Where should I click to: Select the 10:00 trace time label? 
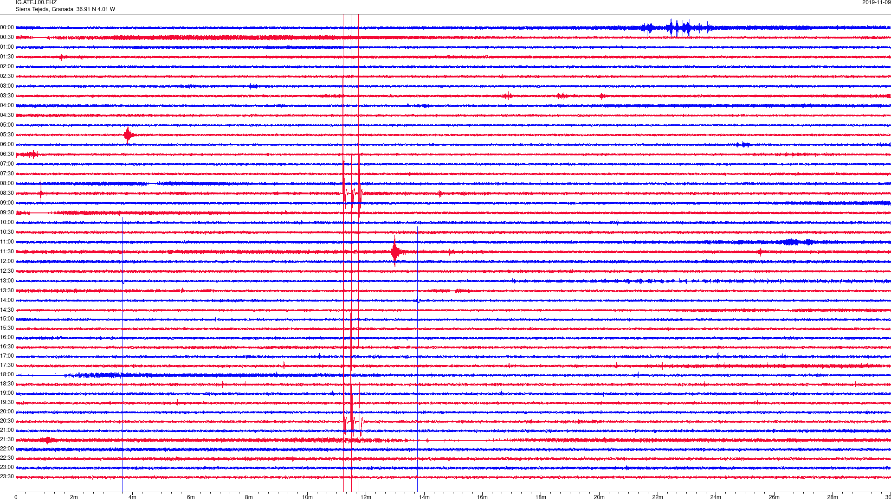(x=7, y=222)
